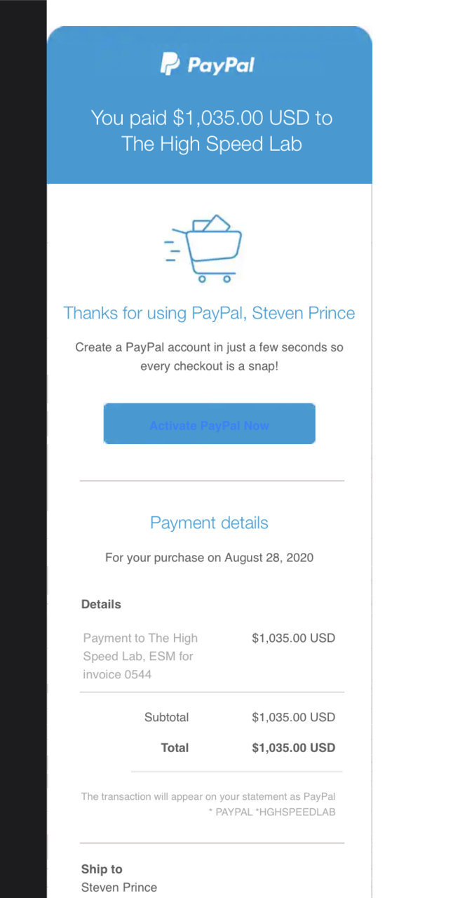This screenshot has width=460, height=898.
Task: Click the Subtotal amount $1,035.00 USD
Action: (x=293, y=718)
